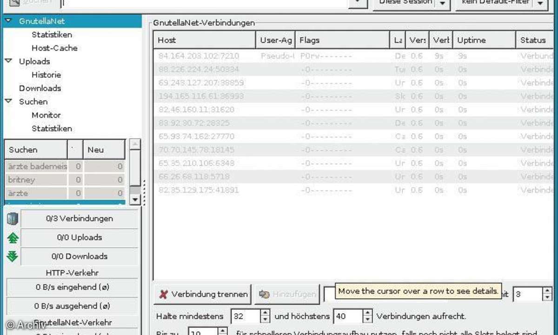The height and width of the screenshot is (335, 558).
Task: Open the Downloads tree entry
Action: (x=40, y=88)
